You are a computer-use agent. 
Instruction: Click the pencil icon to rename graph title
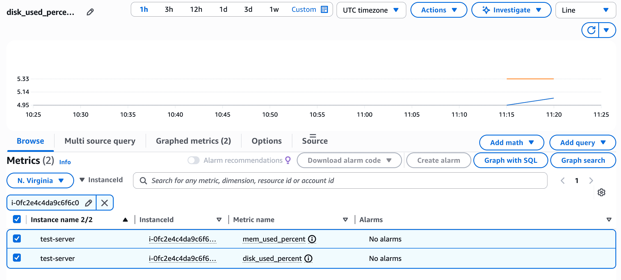click(x=90, y=12)
